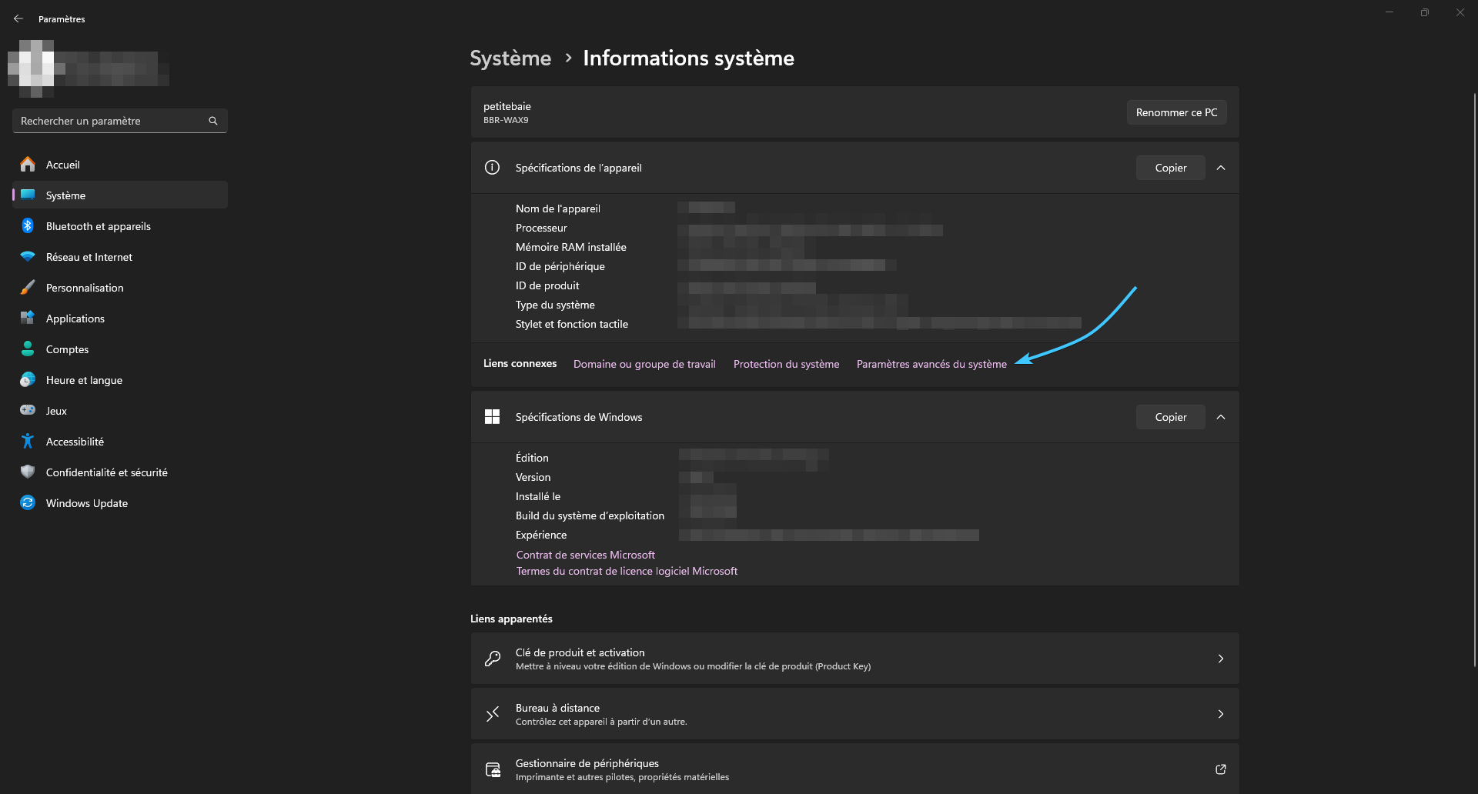Click the Personnalisation paintbrush icon
Viewport: 1478px width, 794px height.
[28, 288]
